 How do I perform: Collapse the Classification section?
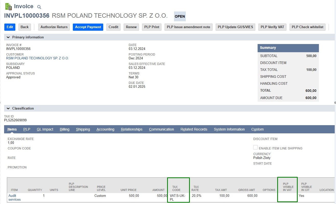point(8,108)
